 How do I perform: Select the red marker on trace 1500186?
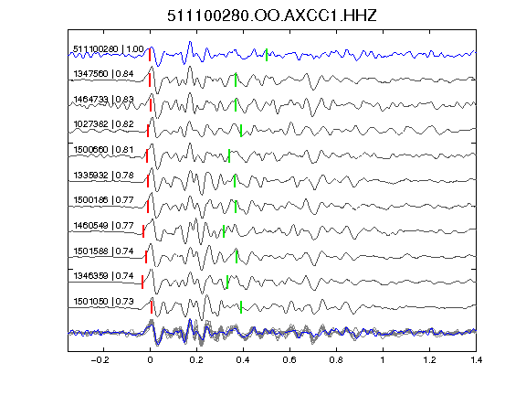[x=148, y=207]
